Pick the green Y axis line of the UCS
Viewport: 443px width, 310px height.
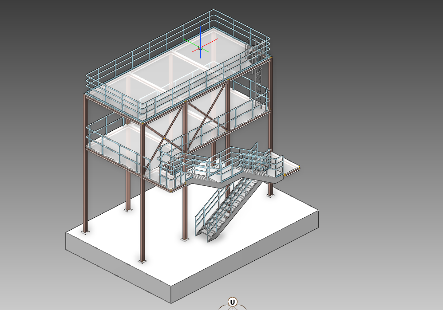(191, 43)
